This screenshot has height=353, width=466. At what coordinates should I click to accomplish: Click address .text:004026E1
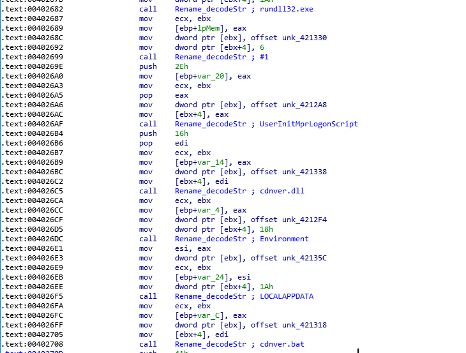point(32,248)
